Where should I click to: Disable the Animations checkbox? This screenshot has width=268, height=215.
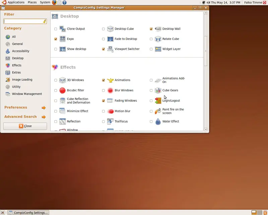pyautogui.click(x=103, y=80)
